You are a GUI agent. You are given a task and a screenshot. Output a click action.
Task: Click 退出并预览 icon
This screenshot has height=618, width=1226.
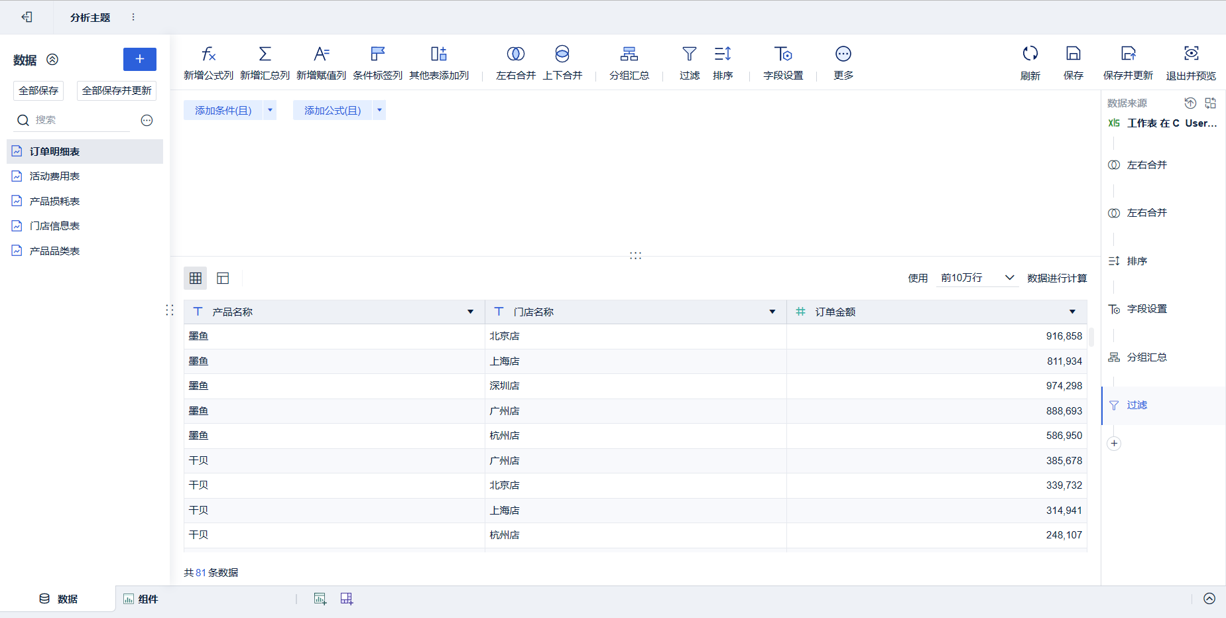pyautogui.click(x=1191, y=63)
